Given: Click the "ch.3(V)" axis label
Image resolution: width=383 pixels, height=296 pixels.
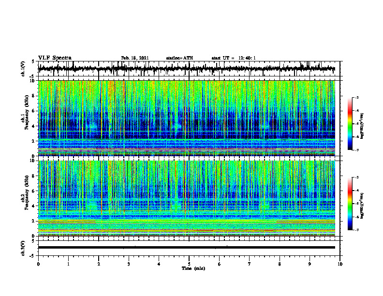Looking at the screenshot, I should (23, 249).
